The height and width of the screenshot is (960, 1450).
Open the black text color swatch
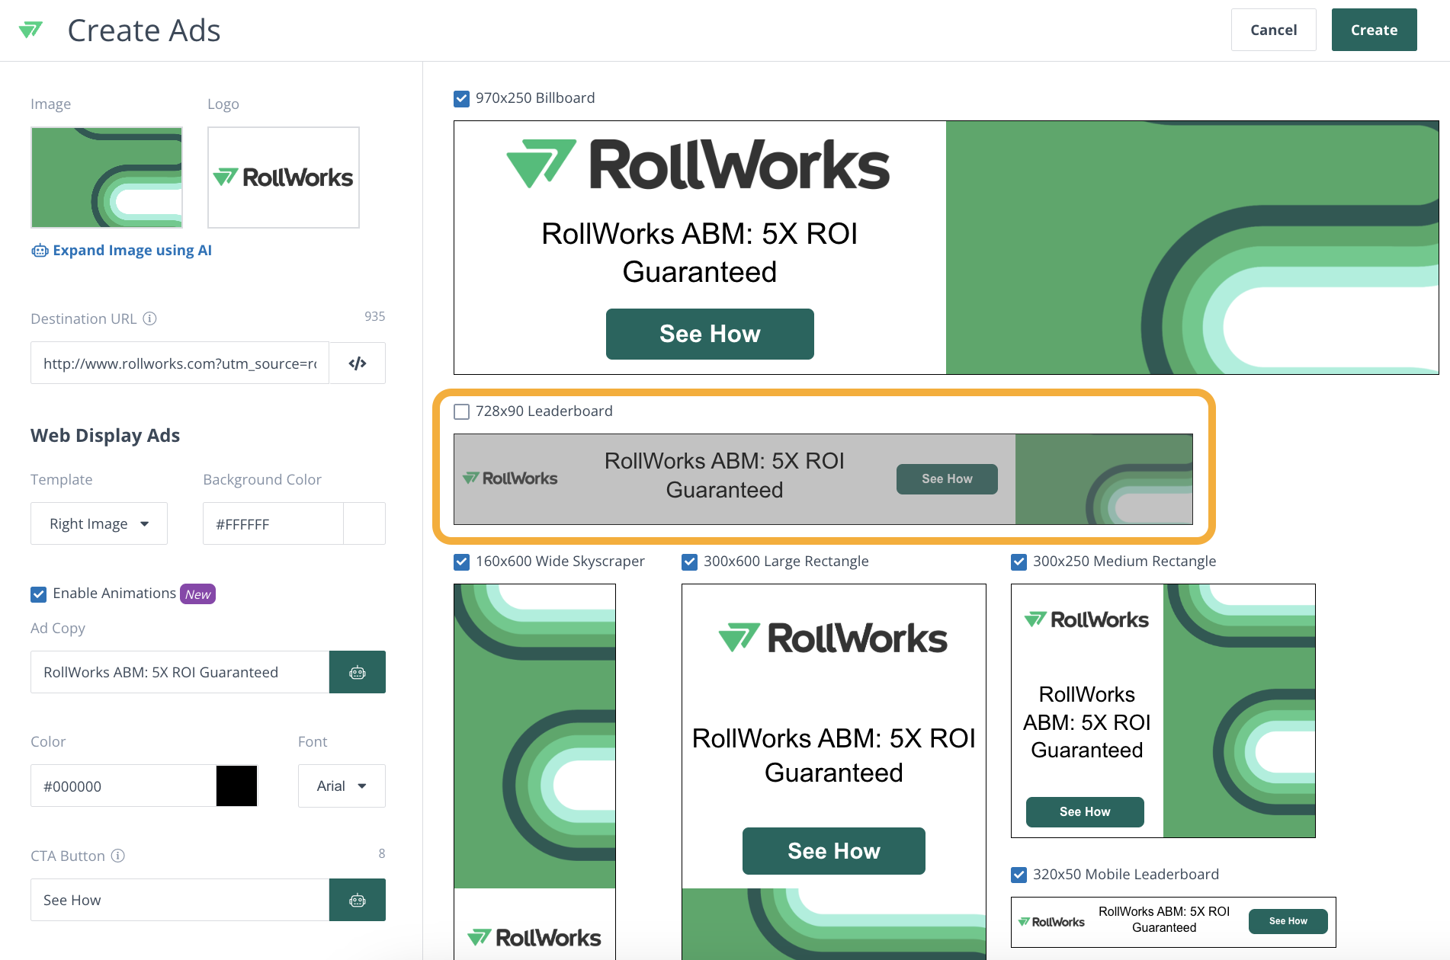click(236, 786)
